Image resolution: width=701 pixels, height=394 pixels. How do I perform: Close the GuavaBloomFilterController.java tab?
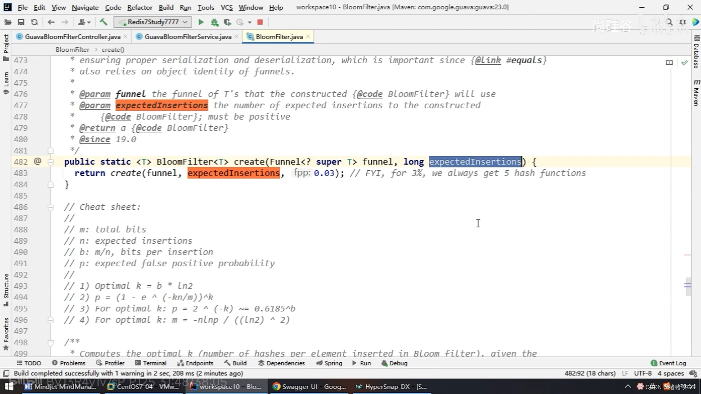[126, 36]
